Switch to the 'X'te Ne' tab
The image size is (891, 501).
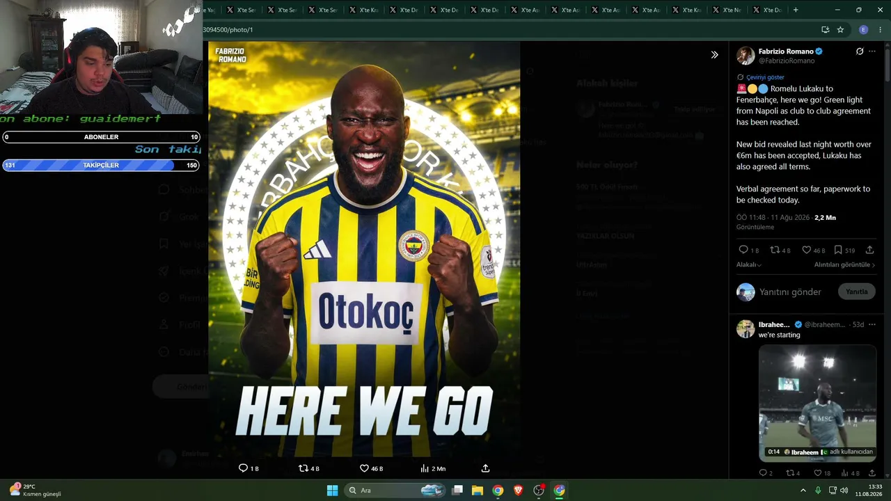point(727,10)
